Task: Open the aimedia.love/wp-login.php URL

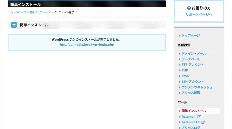Action: (x=87, y=45)
